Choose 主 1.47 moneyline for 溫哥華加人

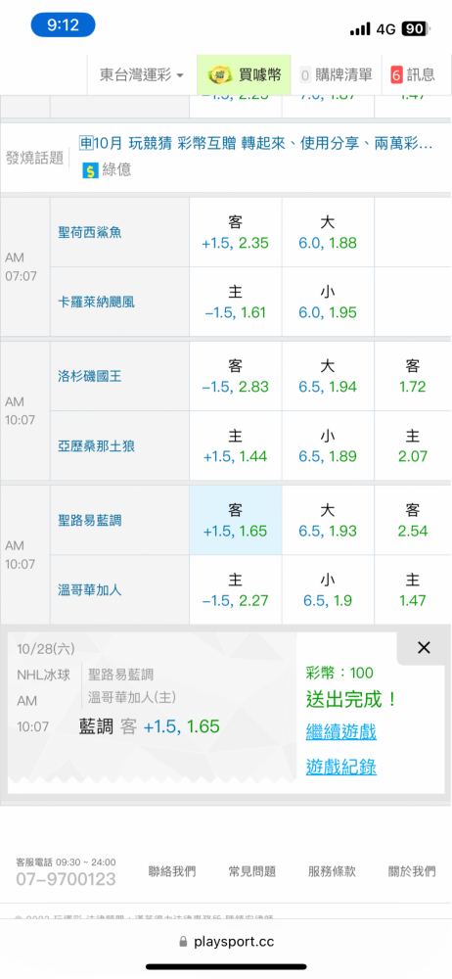pyautogui.click(x=413, y=590)
